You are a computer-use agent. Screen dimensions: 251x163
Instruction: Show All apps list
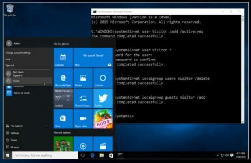(12, 147)
